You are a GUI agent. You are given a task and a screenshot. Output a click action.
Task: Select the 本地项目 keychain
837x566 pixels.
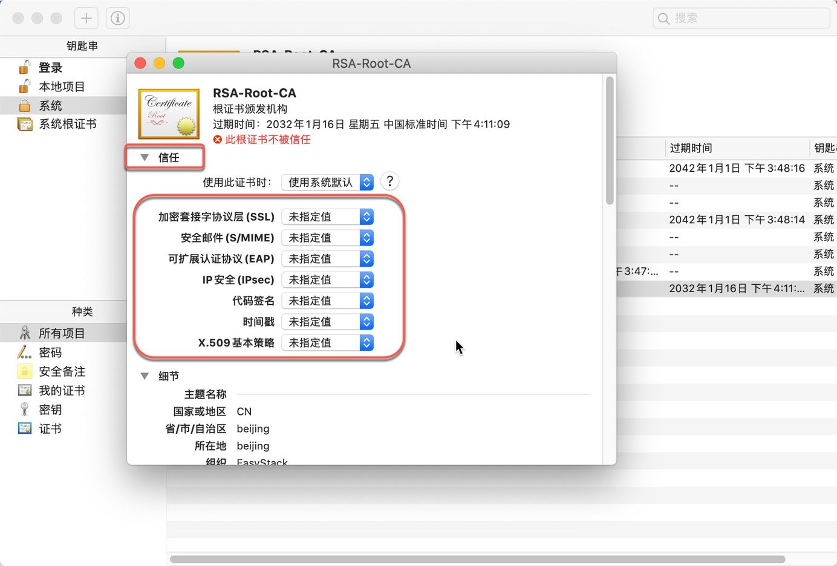tap(61, 86)
